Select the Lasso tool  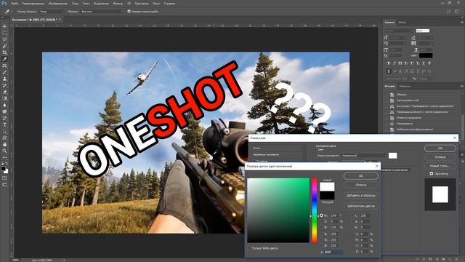4,39
